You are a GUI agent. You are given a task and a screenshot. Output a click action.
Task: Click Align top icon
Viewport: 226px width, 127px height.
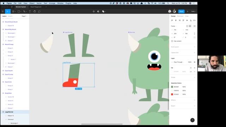(183, 20)
